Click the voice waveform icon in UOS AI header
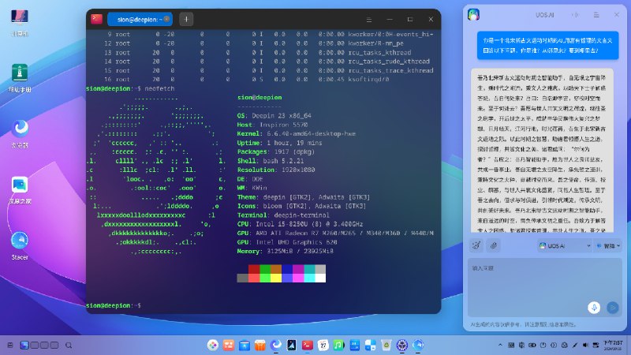This screenshot has height=355, width=631. point(575,15)
